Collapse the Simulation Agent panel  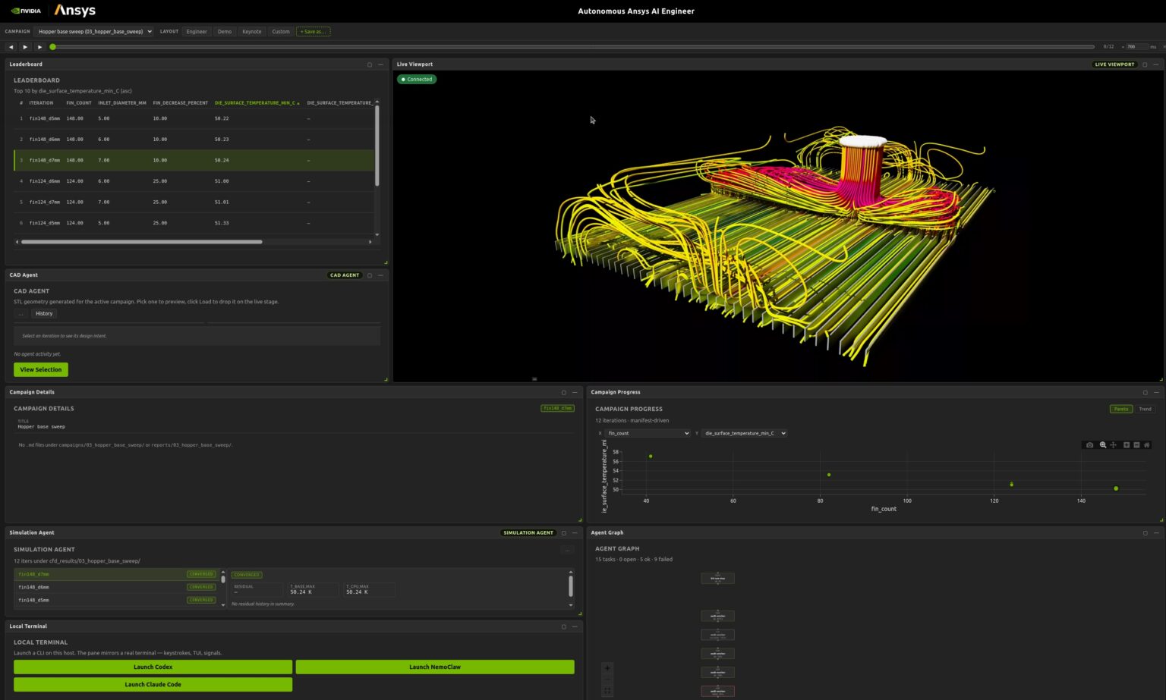(575, 532)
